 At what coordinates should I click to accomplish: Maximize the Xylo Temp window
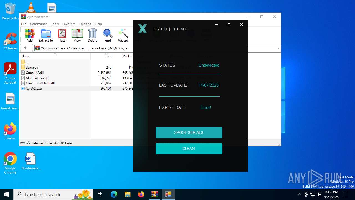pos(229,24)
